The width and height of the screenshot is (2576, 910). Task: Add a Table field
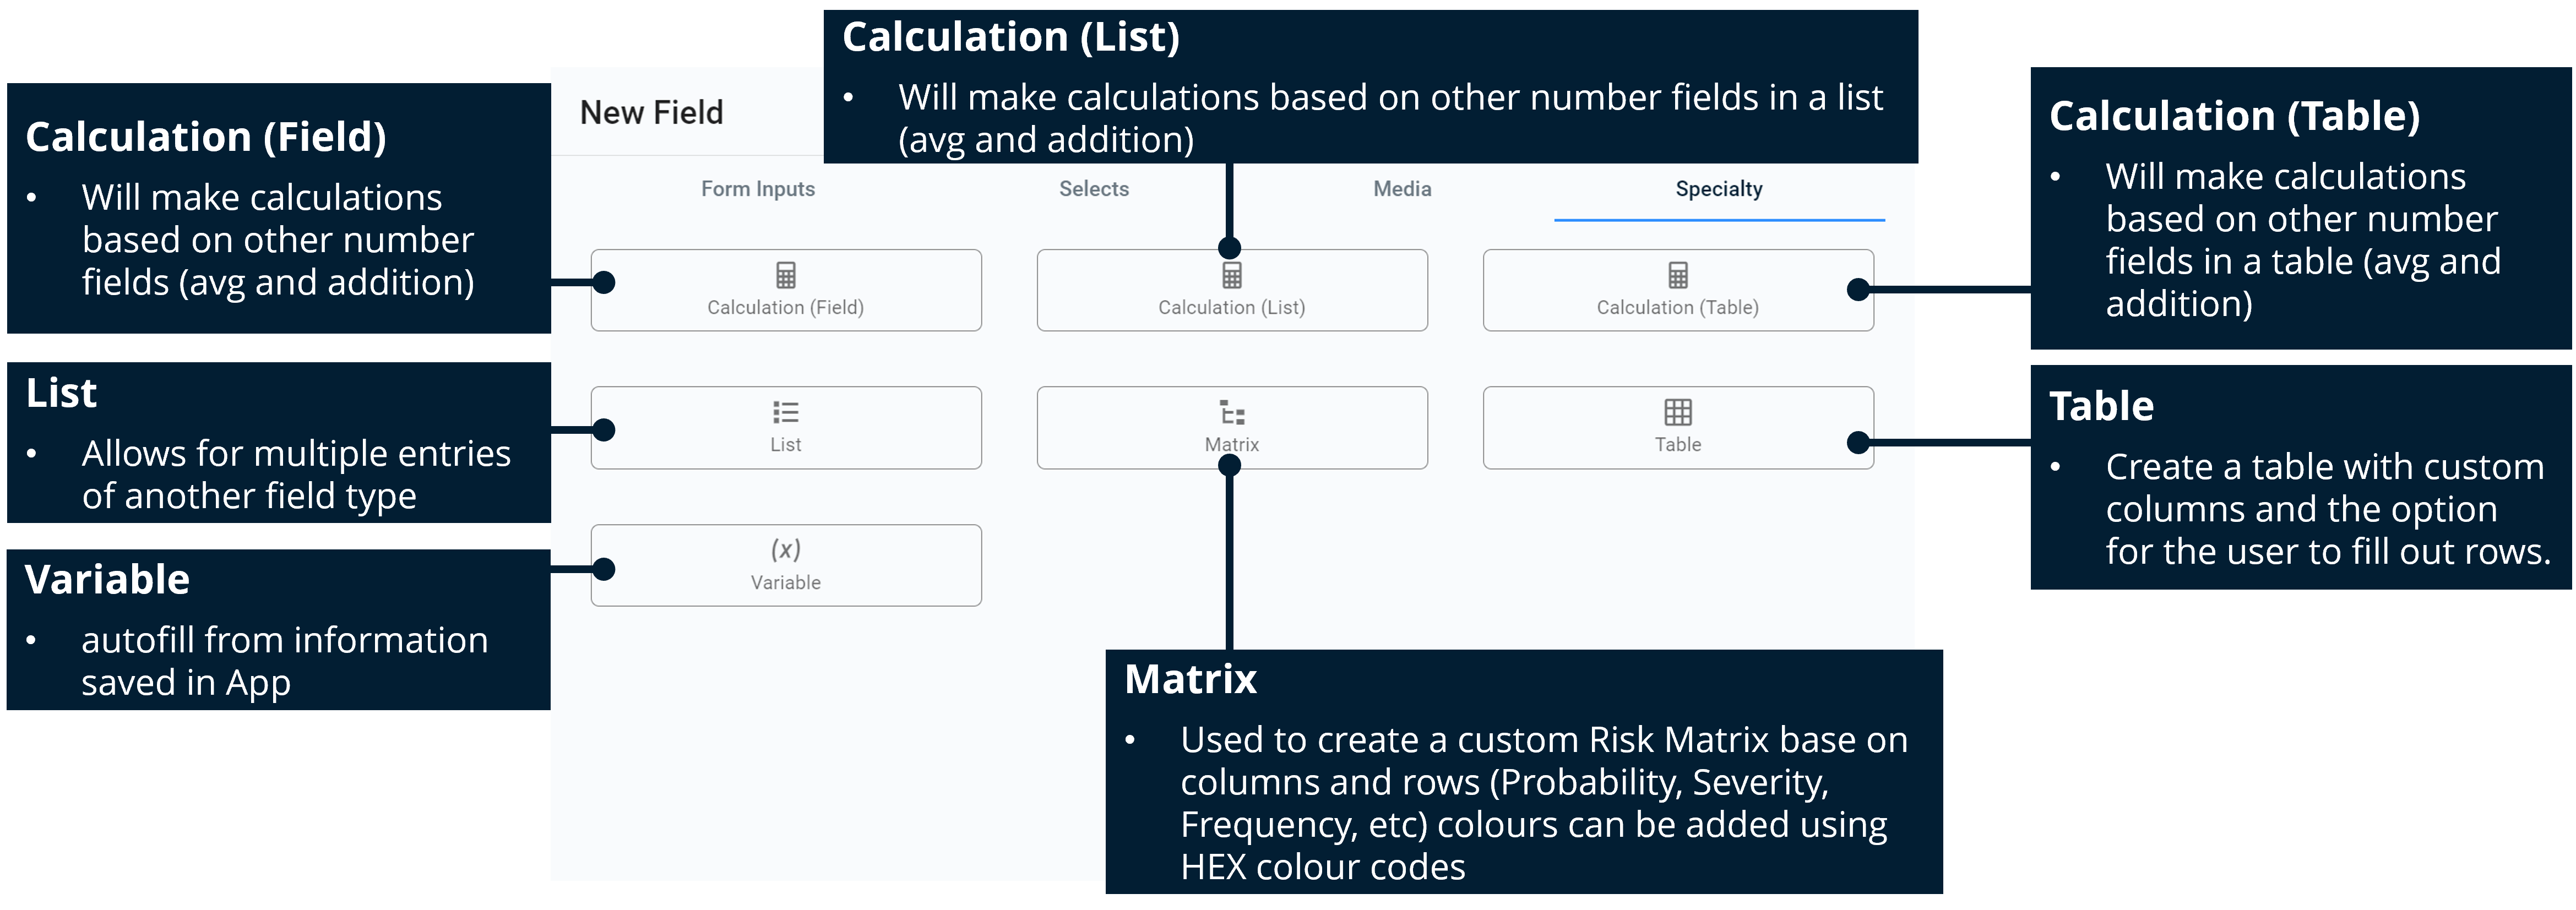coord(1678,428)
